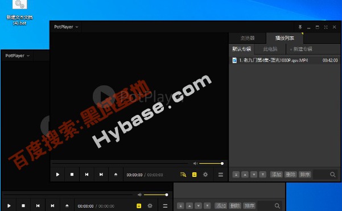Click 排序 button in front playlist panel

click(304, 175)
